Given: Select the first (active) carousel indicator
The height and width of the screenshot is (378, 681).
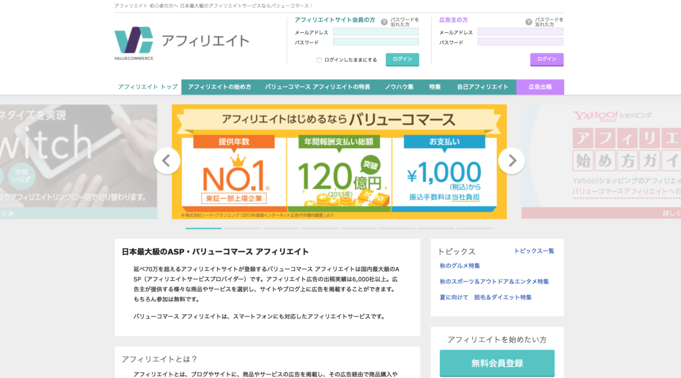Looking at the screenshot, I should click(203, 228).
